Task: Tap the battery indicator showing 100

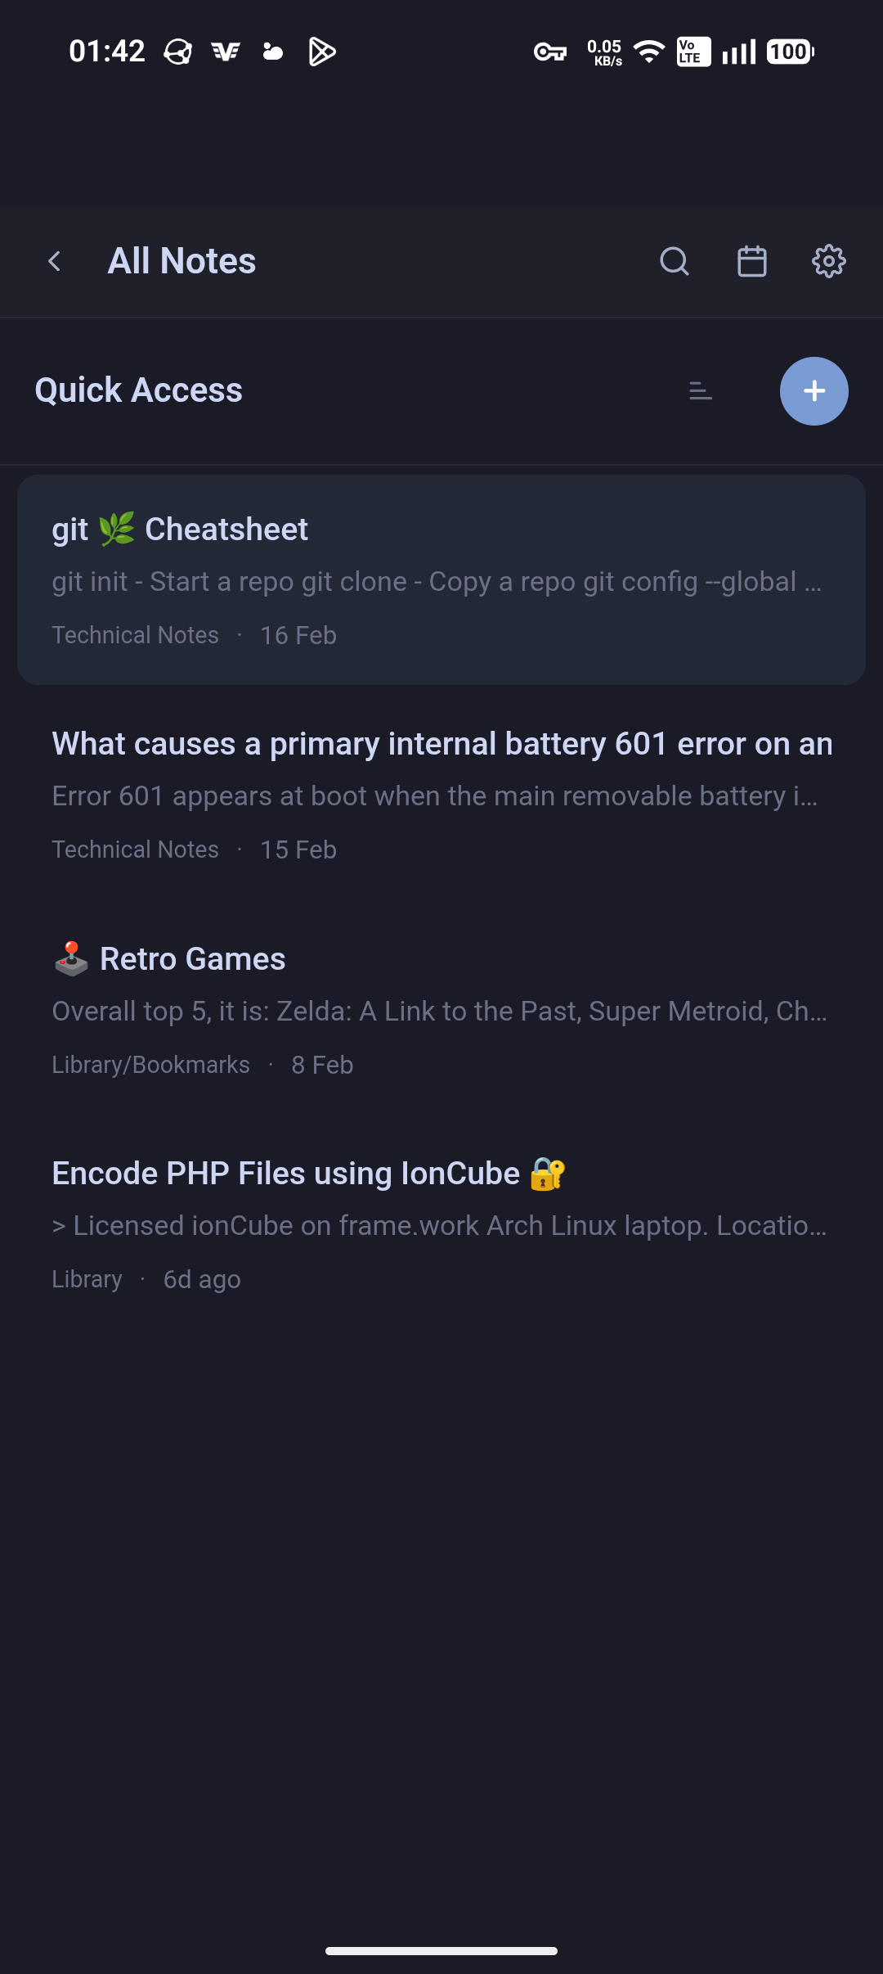Action: [x=787, y=52]
